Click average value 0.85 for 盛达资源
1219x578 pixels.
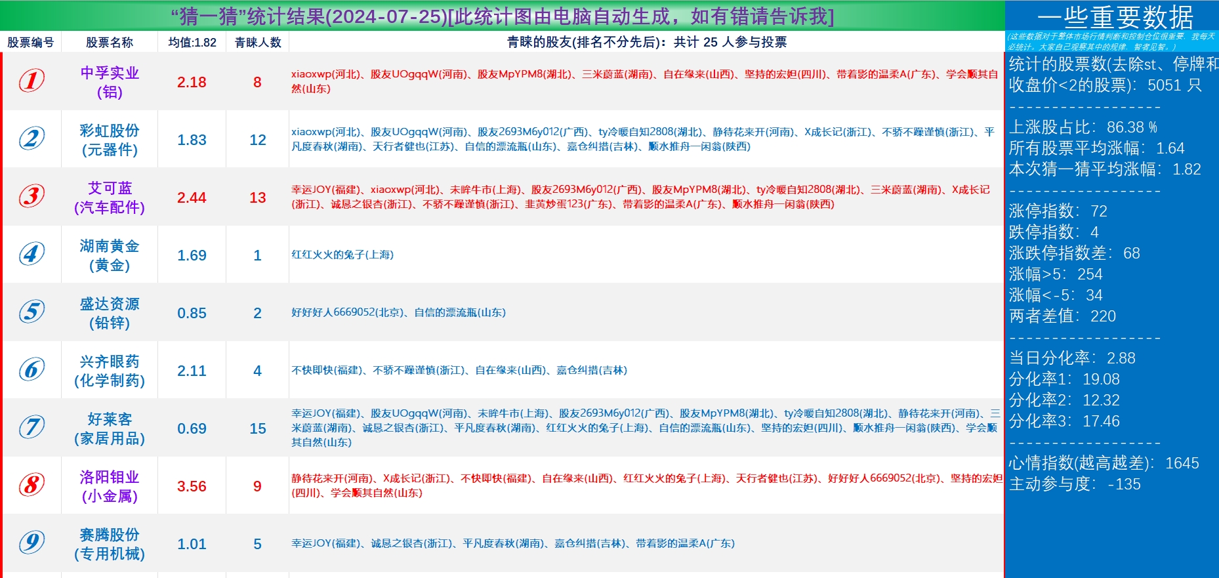point(192,313)
